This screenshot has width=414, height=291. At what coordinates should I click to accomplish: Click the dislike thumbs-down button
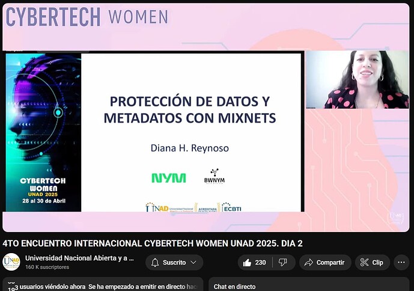284,263
